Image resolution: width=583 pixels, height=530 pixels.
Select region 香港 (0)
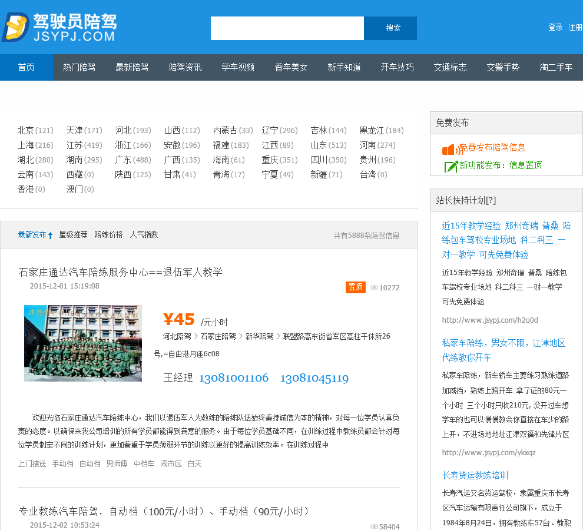coord(31,189)
